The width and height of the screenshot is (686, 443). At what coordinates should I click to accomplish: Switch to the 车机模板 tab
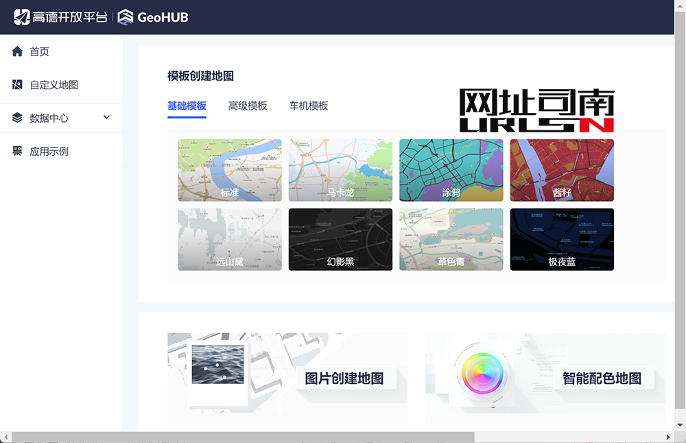click(x=309, y=106)
